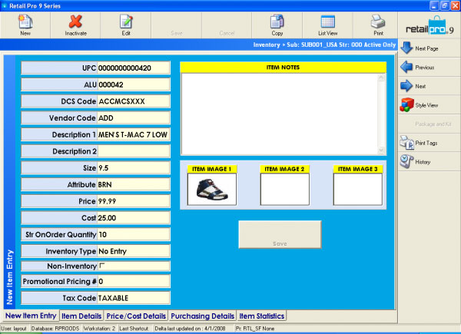Viewport: 461px width, 334px height.
Task: Click the User: layout status entry
Action: [x=14, y=329]
